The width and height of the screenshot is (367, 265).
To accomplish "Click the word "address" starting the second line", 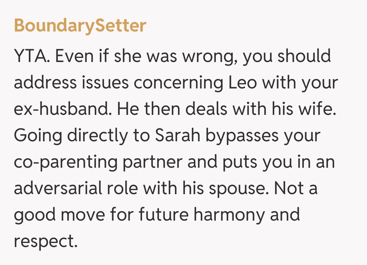I will tap(46, 83).
